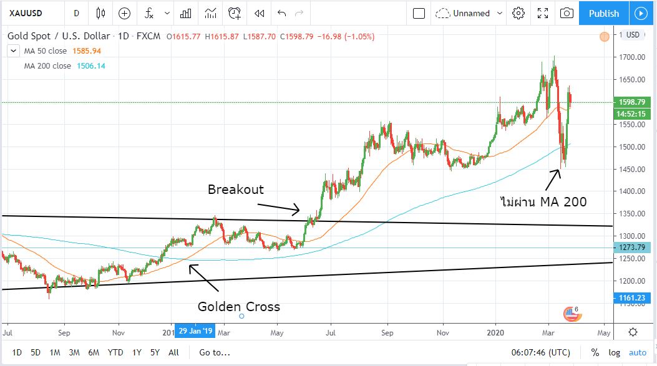Open the candlestick chart style selector
Image resolution: width=657 pixels, height=366 pixels.
tap(101, 13)
